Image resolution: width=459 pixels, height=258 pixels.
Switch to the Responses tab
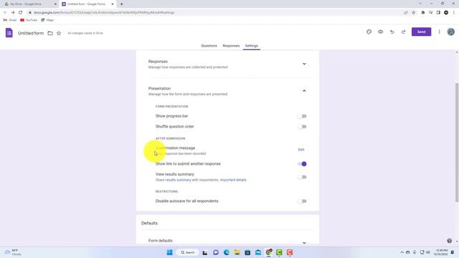click(231, 46)
